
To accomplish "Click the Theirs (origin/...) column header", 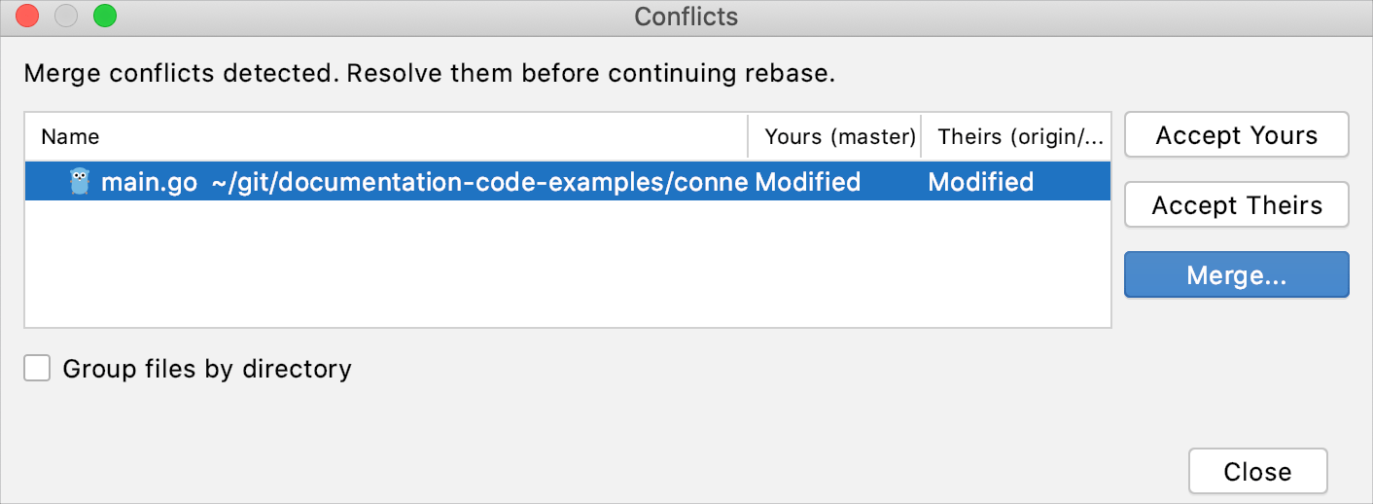I will [x=1020, y=137].
